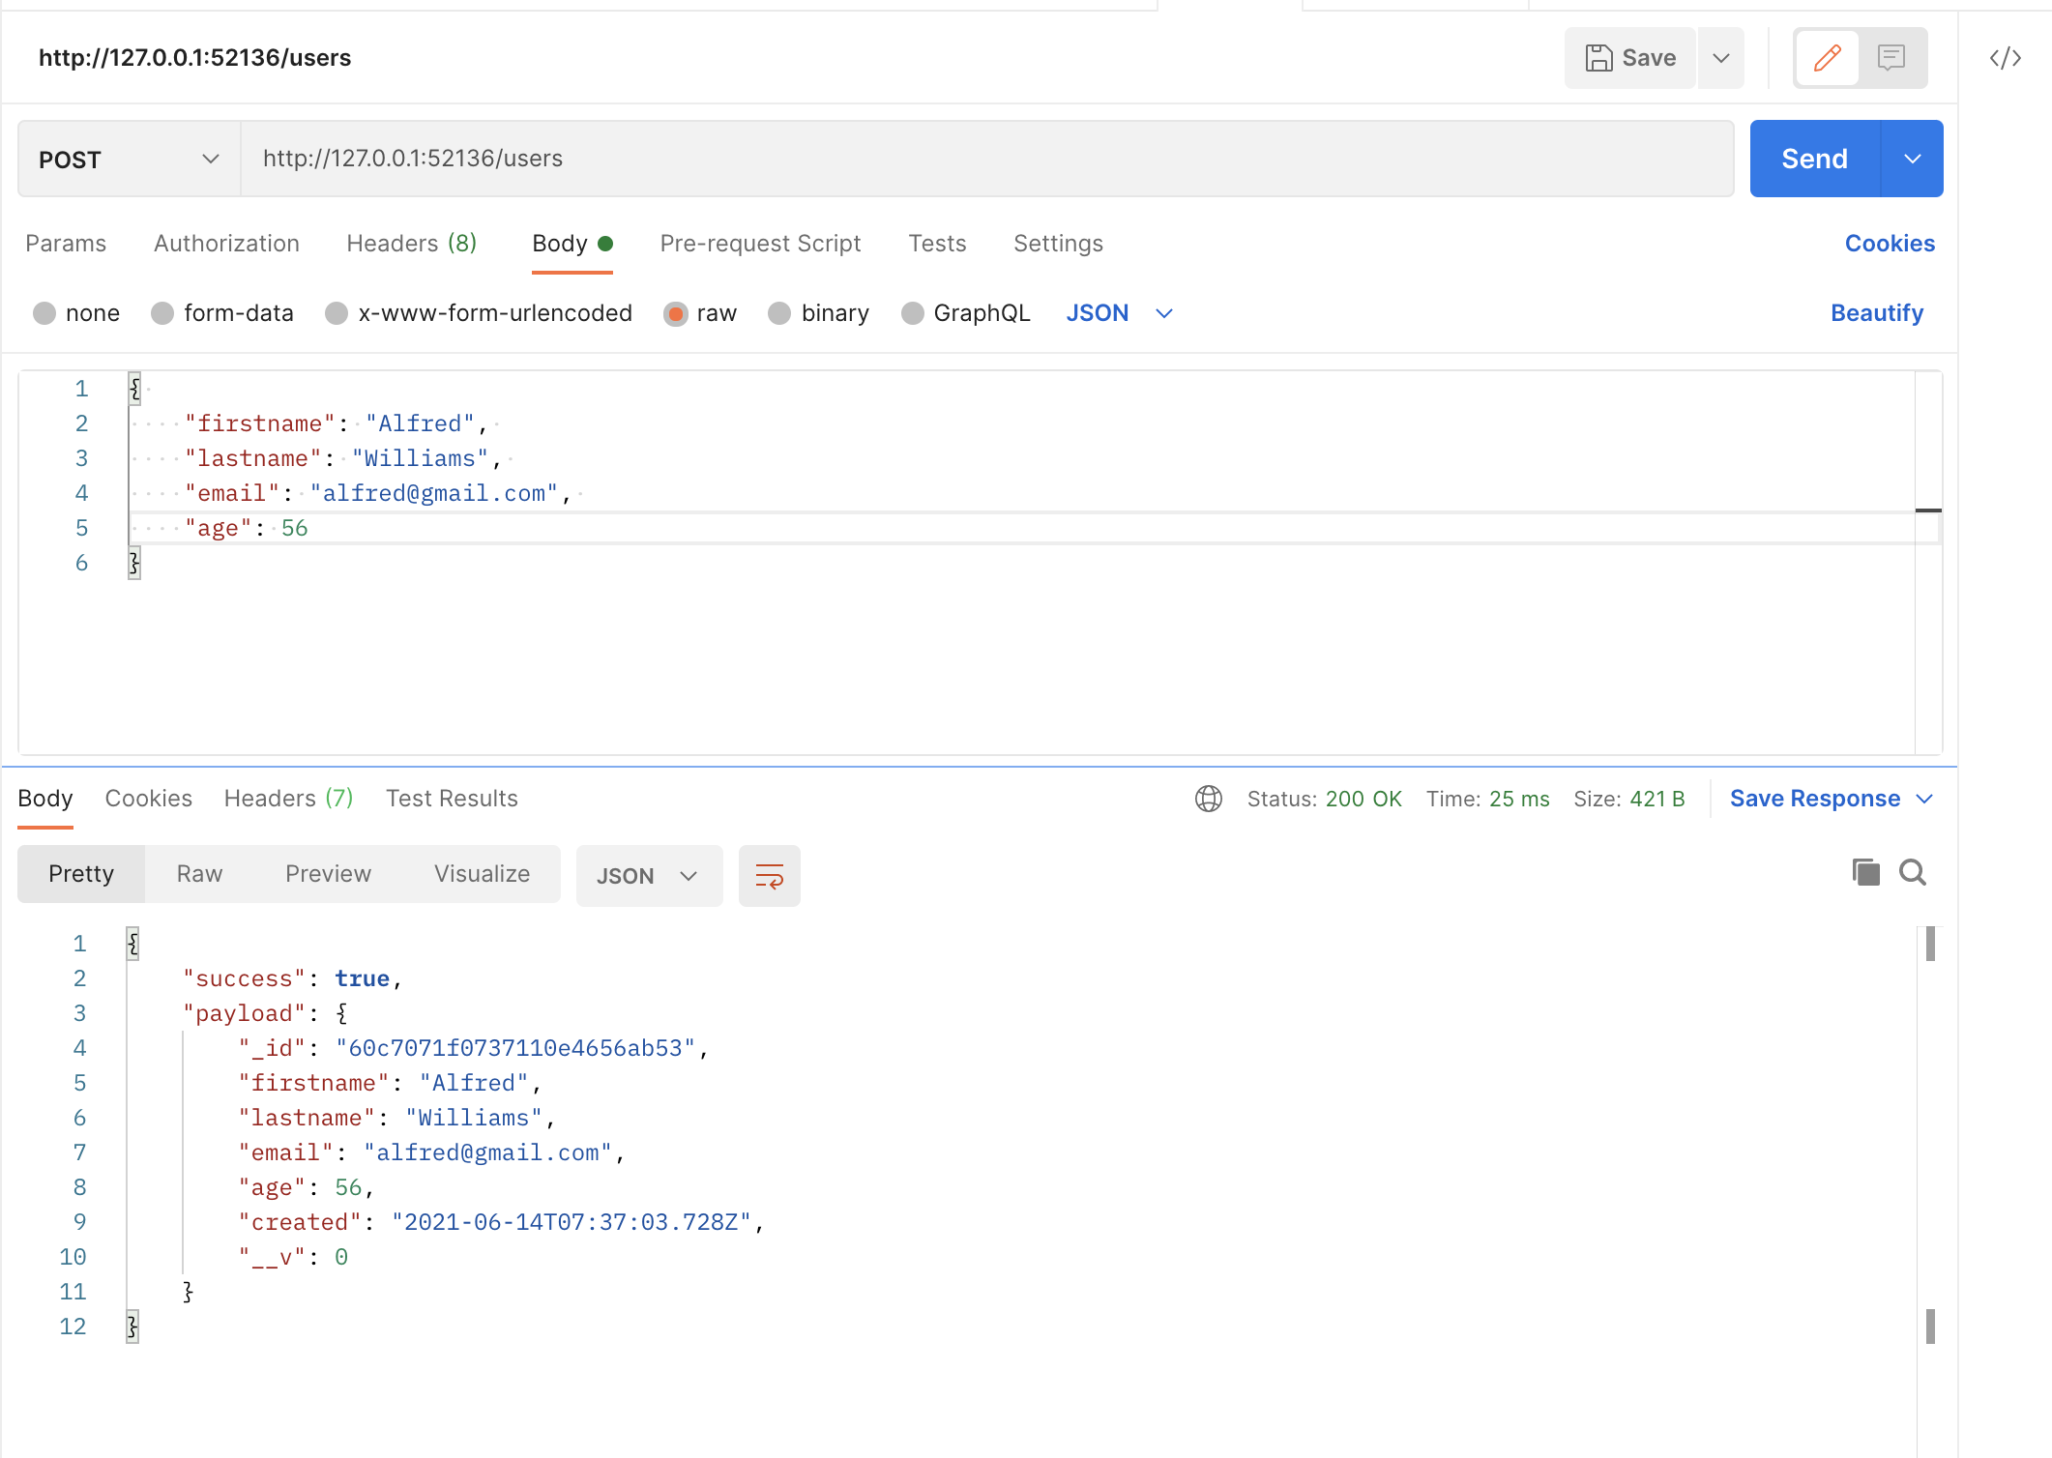Open the comments icon
2052x1458 pixels.
tap(1891, 58)
